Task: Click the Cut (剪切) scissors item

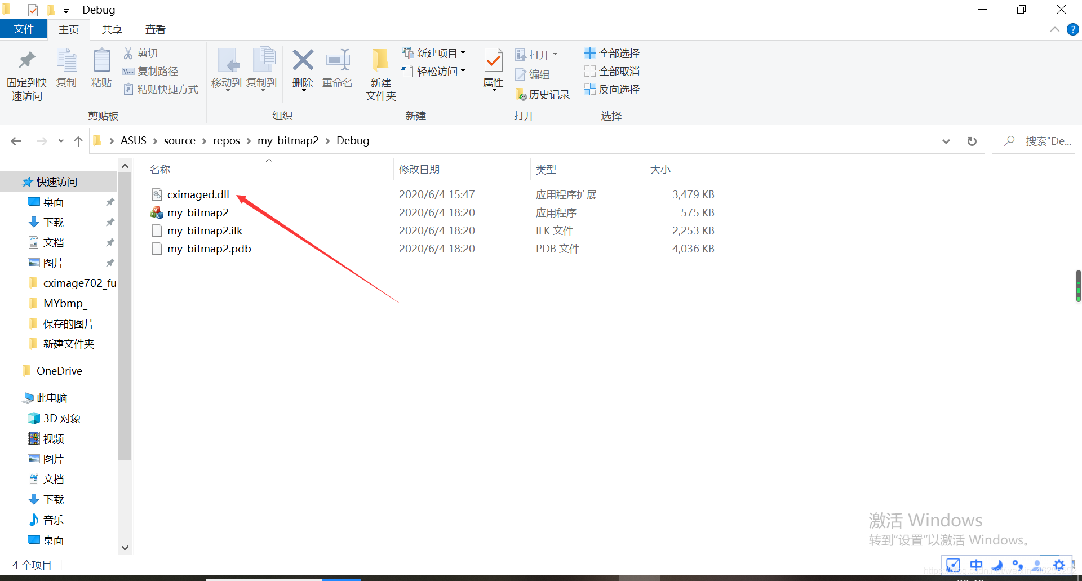Action: click(140, 53)
